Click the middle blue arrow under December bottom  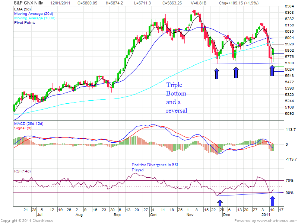[236, 72]
